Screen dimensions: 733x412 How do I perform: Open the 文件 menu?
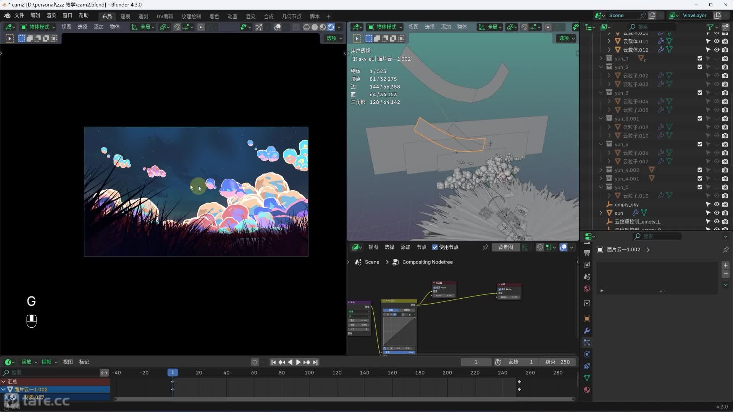coord(19,15)
